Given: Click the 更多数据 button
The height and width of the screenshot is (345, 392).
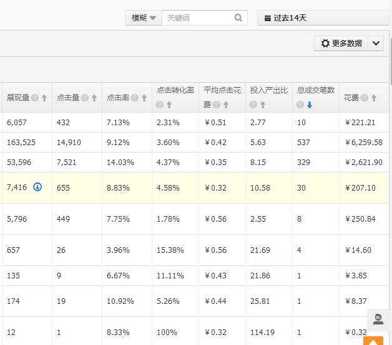Looking at the screenshot, I should point(341,44).
